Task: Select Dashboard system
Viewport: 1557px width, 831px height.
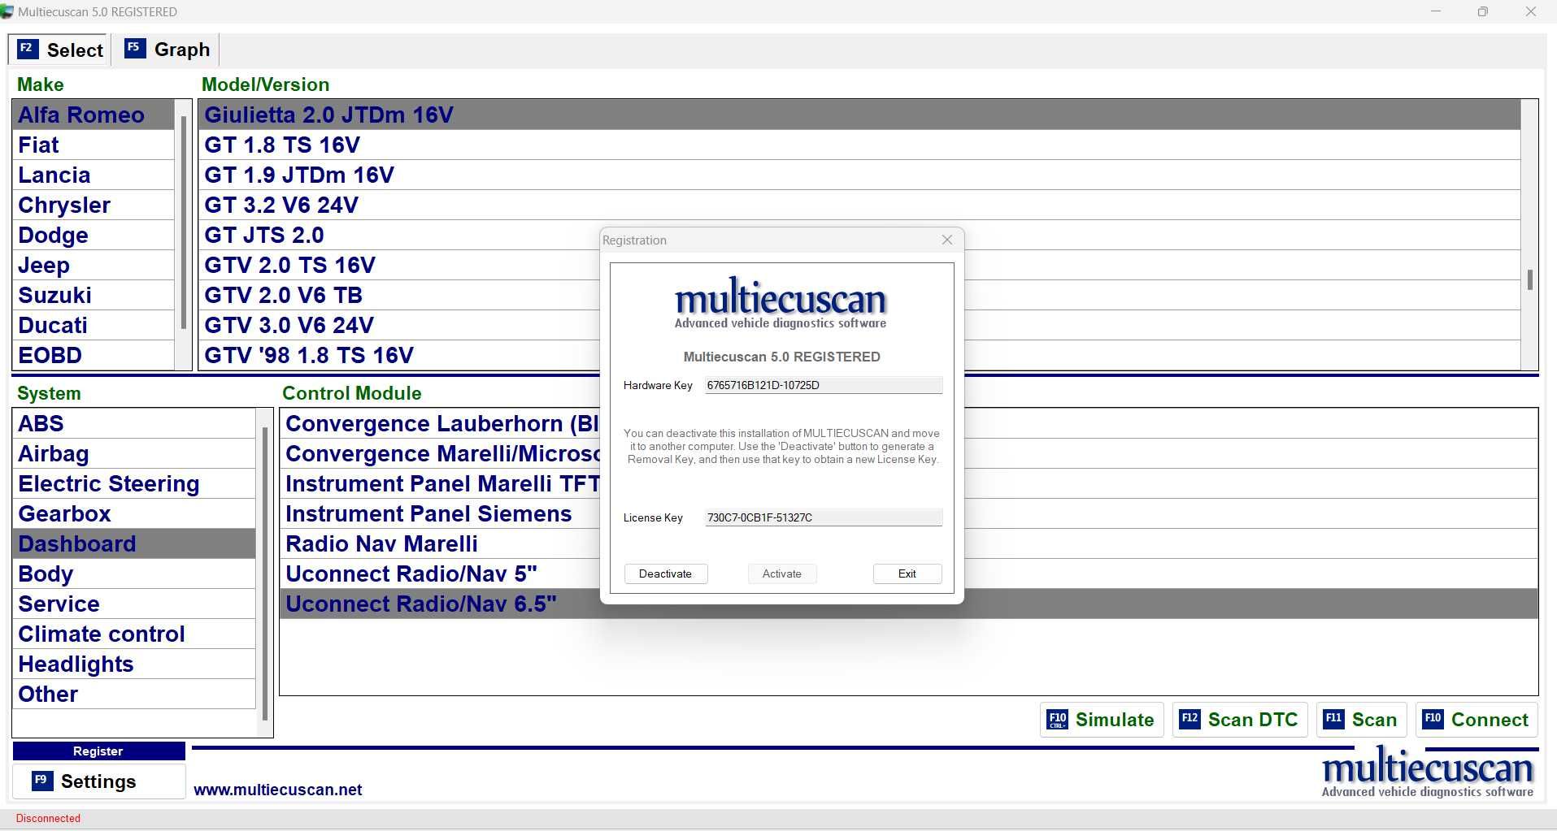Action: pos(134,543)
